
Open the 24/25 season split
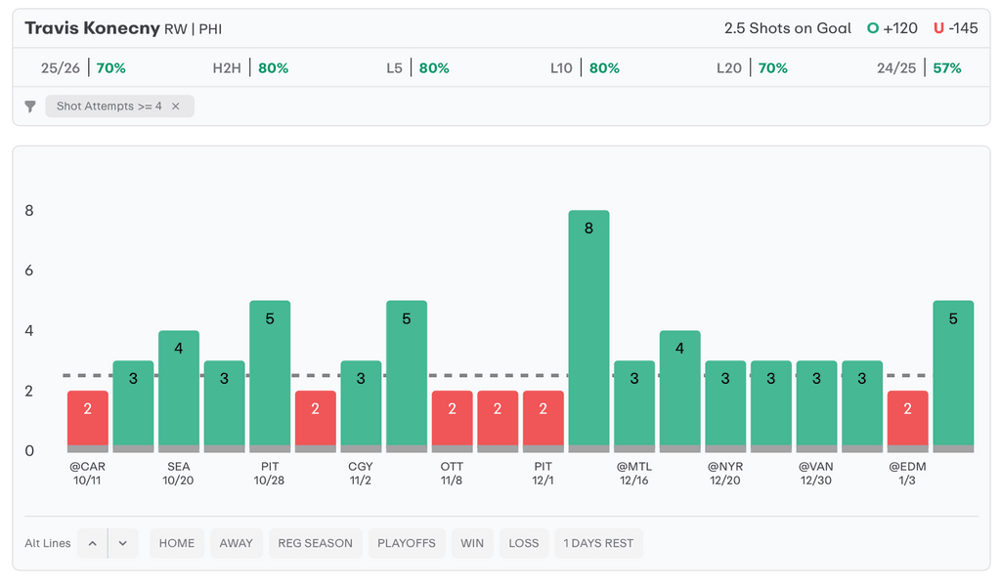[x=919, y=68]
